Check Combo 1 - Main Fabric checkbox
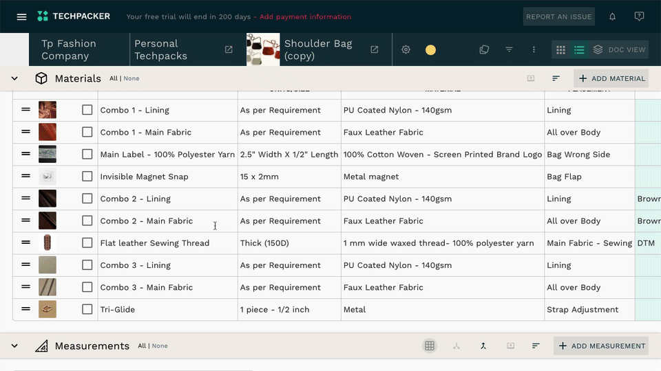Screen dimensions: 661x371 pos(87,132)
